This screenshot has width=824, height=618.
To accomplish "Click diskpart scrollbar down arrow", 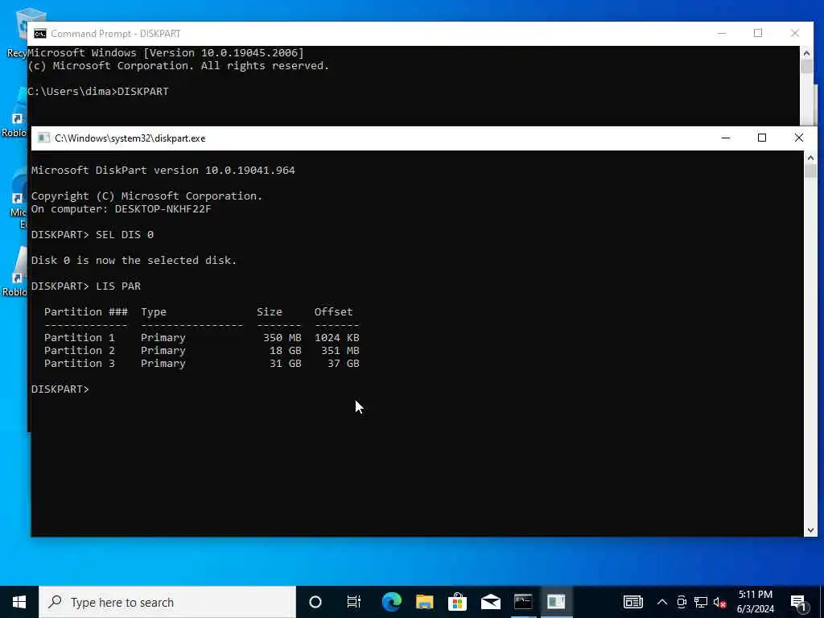I will 810,530.
